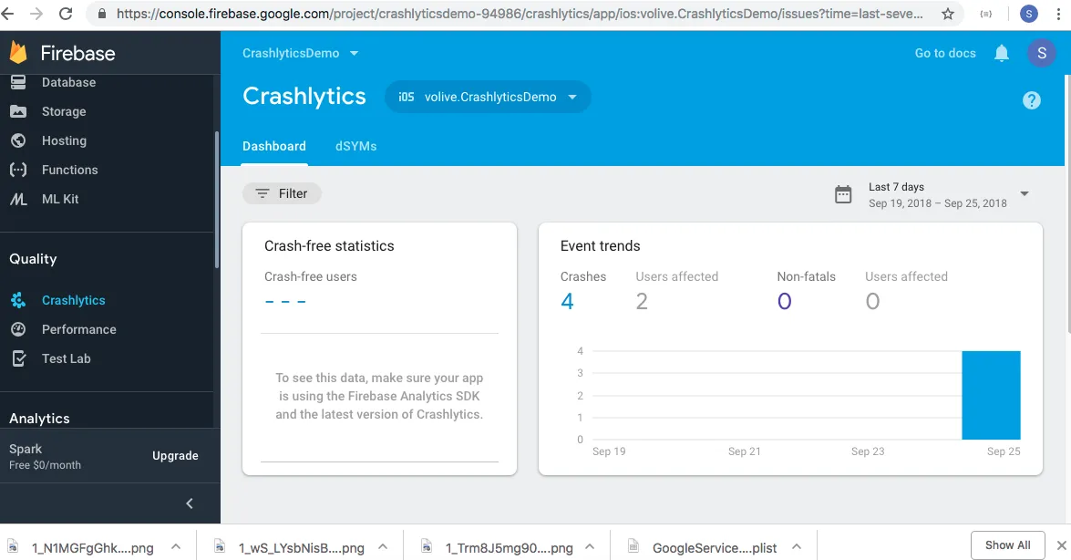This screenshot has height=560, width=1071.
Task: Click the Upgrade plan button
Action: tap(176, 456)
